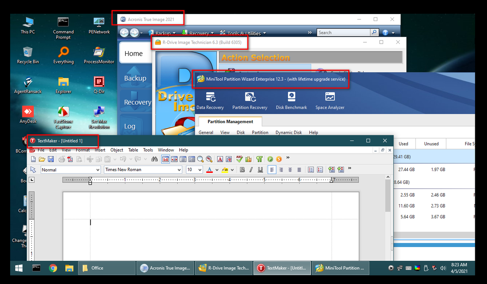
Task: Click the binoculars Search icon in TextMaker
Action: pyautogui.click(x=154, y=159)
